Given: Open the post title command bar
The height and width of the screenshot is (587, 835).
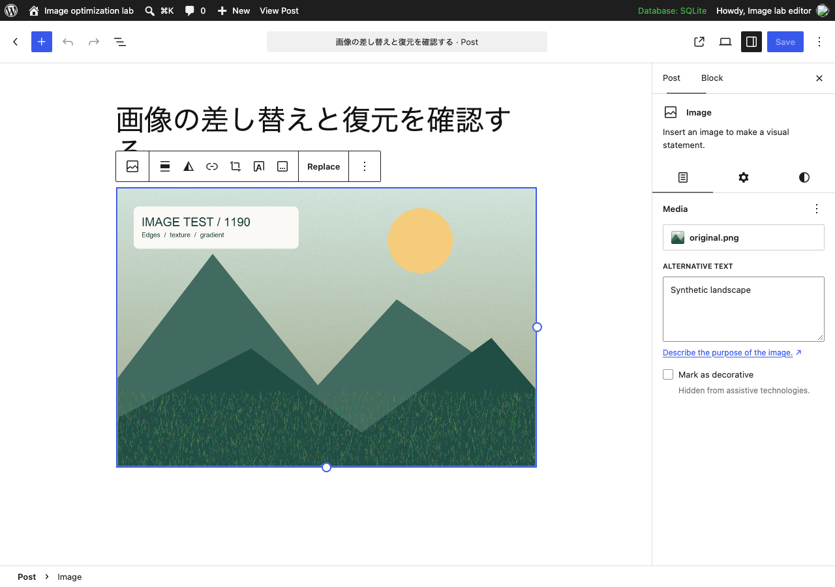Looking at the screenshot, I should pyautogui.click(x=407, y=42).
